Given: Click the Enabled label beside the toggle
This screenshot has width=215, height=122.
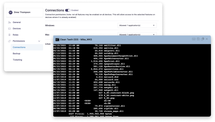Looking at the screenshot, I should [x=75, y=10].
